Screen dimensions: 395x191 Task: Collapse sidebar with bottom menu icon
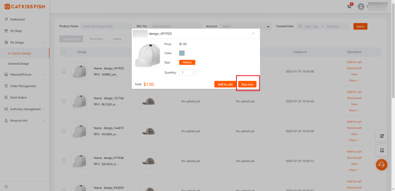tap(6, 187)
